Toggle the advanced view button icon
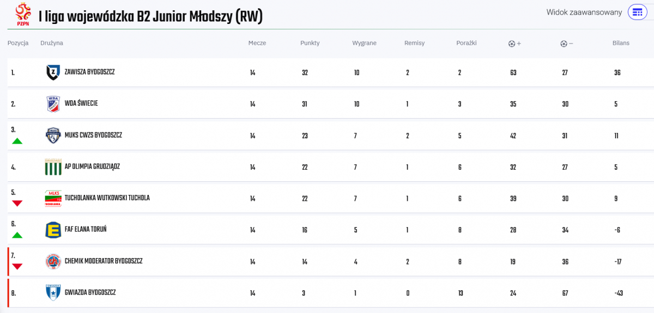The width and height of the screenshot is (654, 313). 637,12
